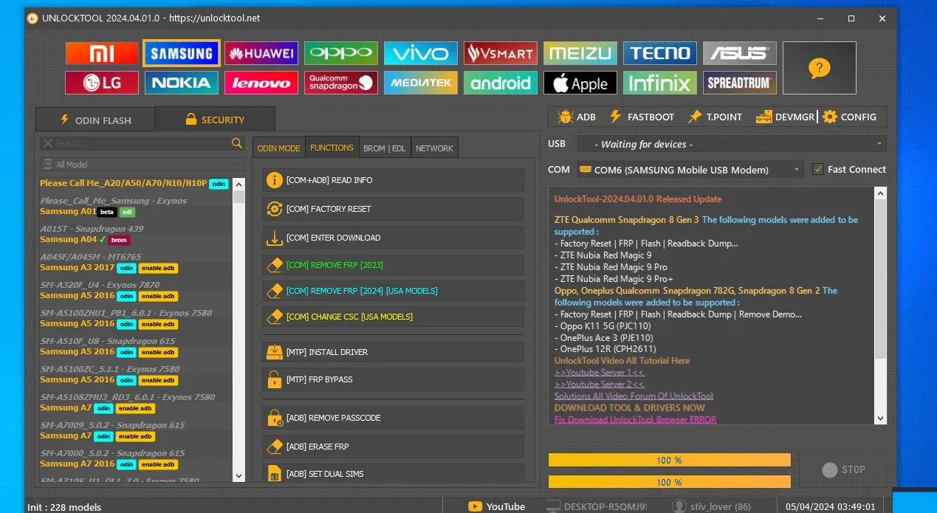Click the upper 100 % progress bar
This screenshot has height=513, width=937.
point(670,460)
